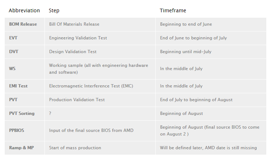The width and height of the screenshot is (271, 159).
Task: Click the EMI Test abbreviation cell
Action: pos(25,86)
